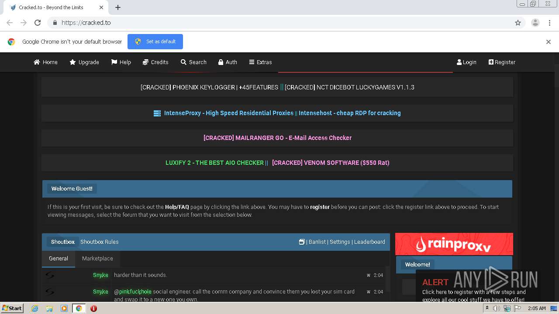Viewport: 559px width, 314px height.
Task: Open Shoutbox Rules
Action: point(99,242)
